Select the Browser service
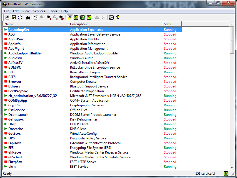 click(15, 82)
